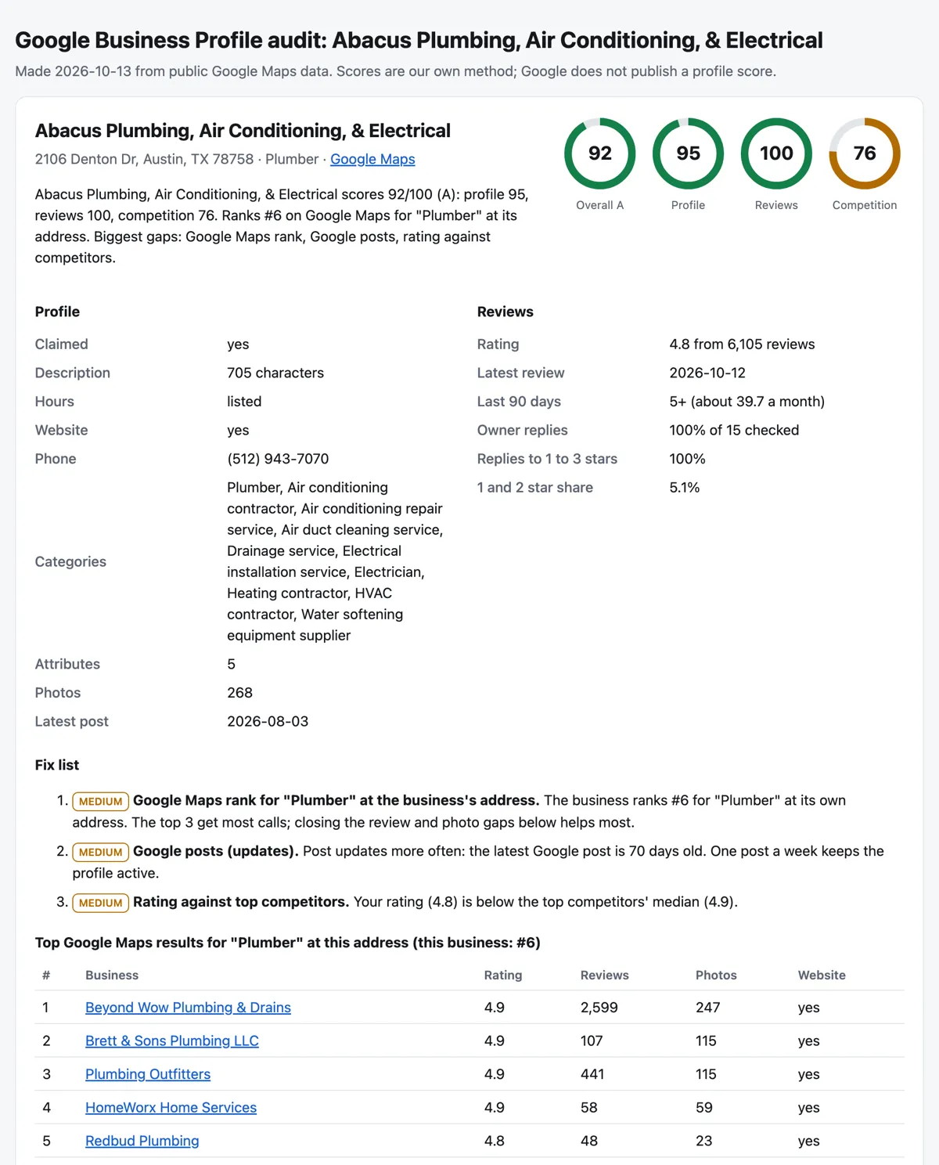Open the HomeWorx Home Services link

pos(171,1108)
